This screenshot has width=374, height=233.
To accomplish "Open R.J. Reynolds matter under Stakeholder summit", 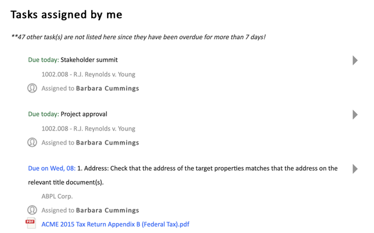I will [88, 75].
